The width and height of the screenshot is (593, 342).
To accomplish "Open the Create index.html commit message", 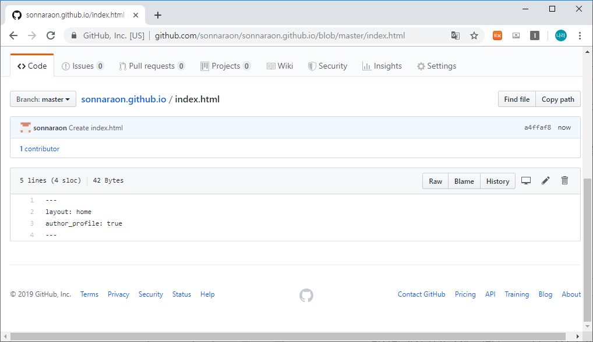I will click(x=96, y=128).
